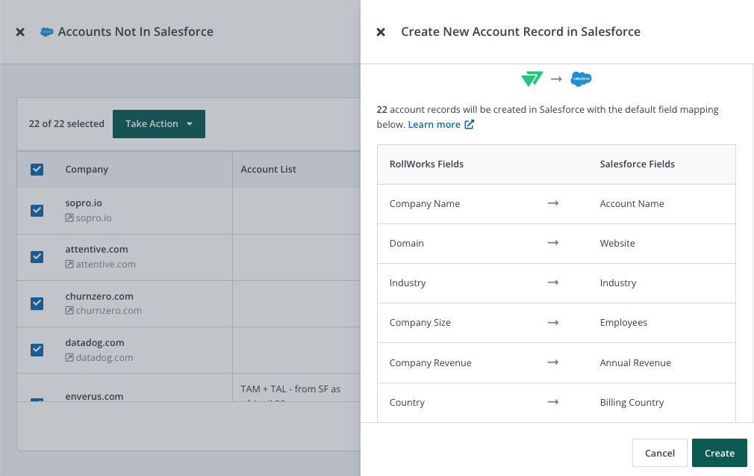Viewport: 754px width, 476px height.
Task: Uncheck the datadog.com row checkbox
Action: [x=37, y=350]
